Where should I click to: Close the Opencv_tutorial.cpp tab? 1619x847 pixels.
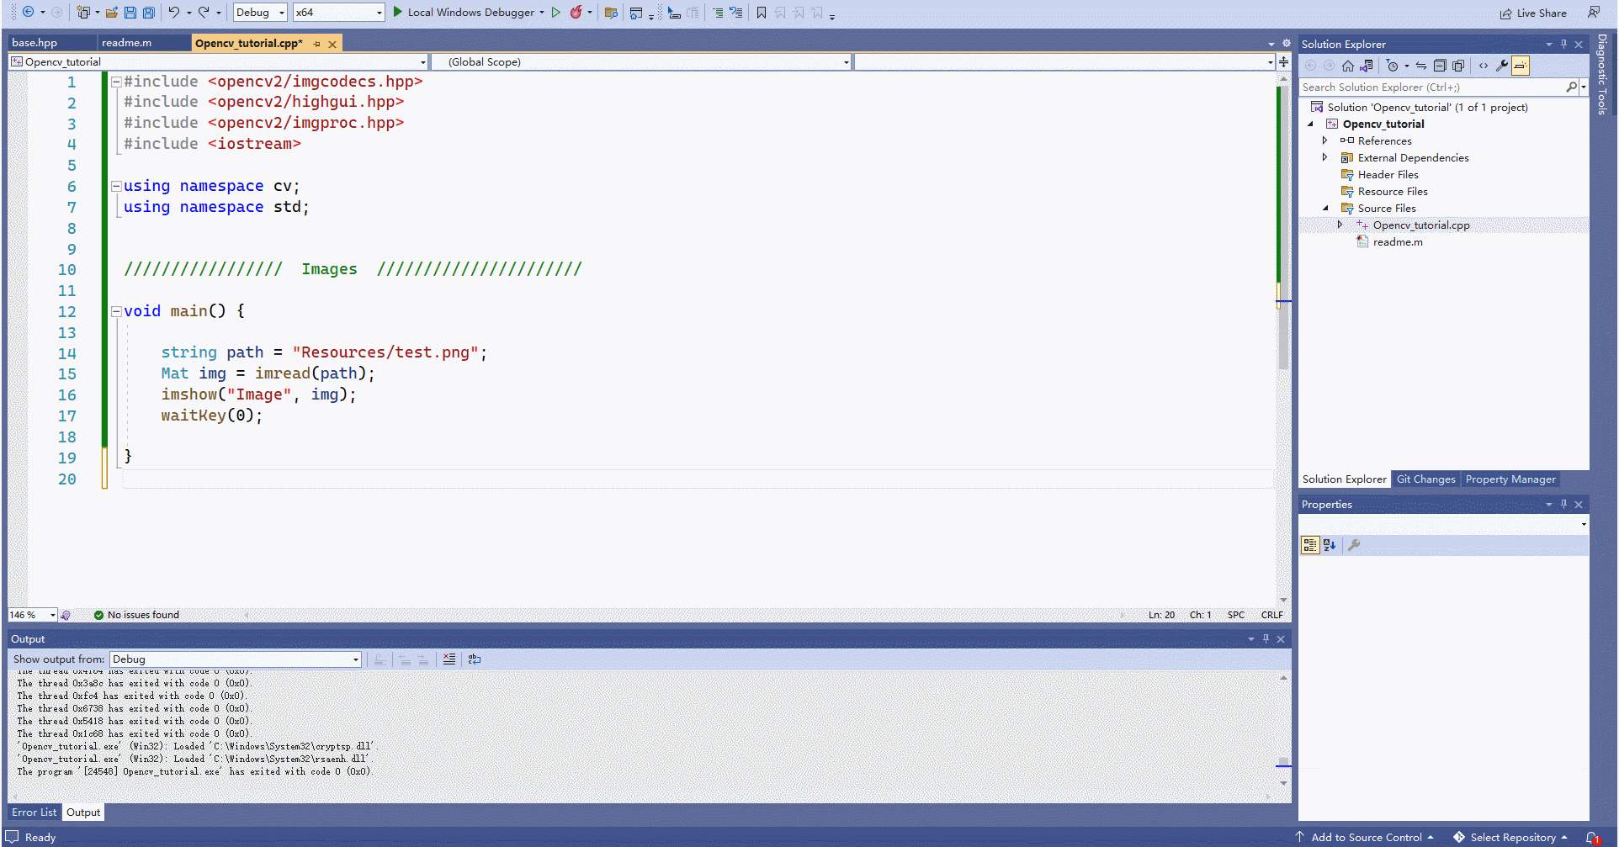[x=332, y=44]
